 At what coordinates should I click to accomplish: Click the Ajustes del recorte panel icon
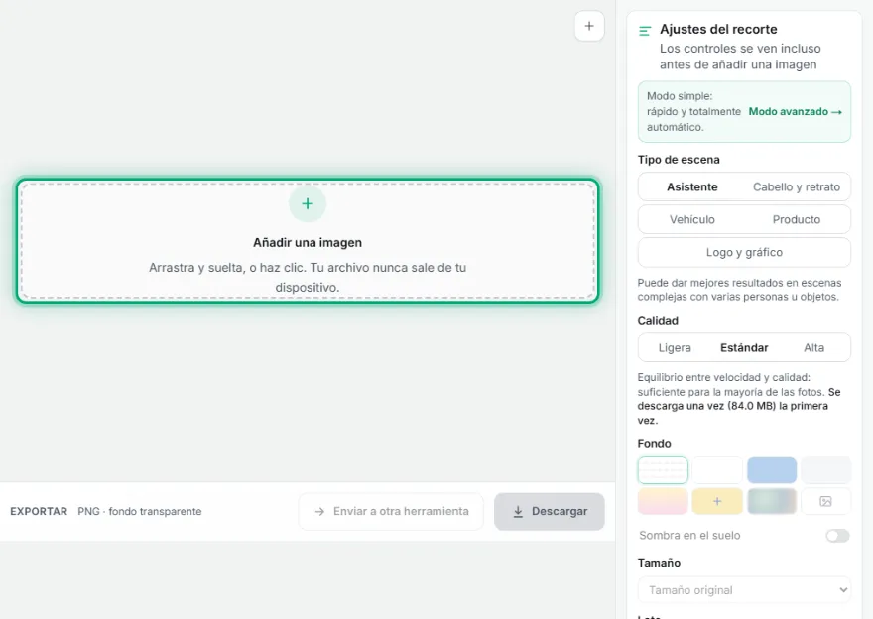coord(645,31)
